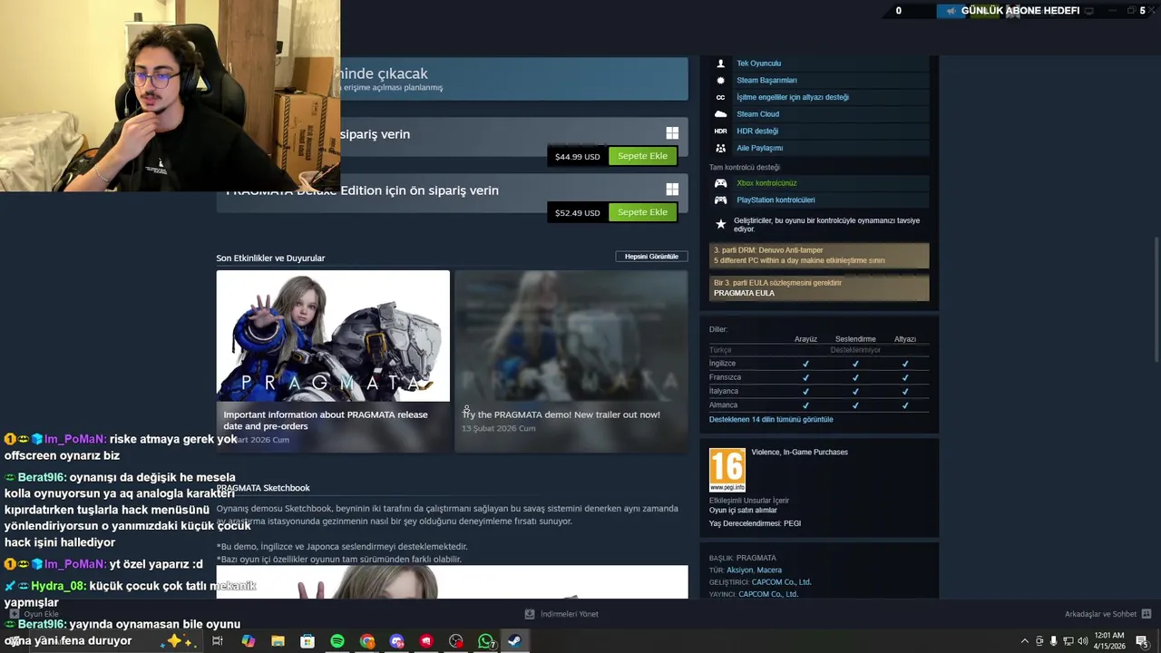This screenshot has width=1161, height=653.
Task: Click the gamepad icon beside PlayStation kontrolcüleri
Action: [x=721, y=200]
